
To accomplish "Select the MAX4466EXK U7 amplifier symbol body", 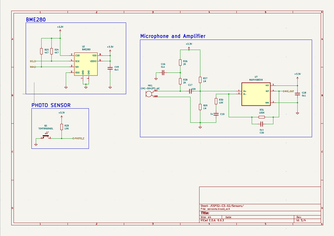I will [x=256, y=94].
